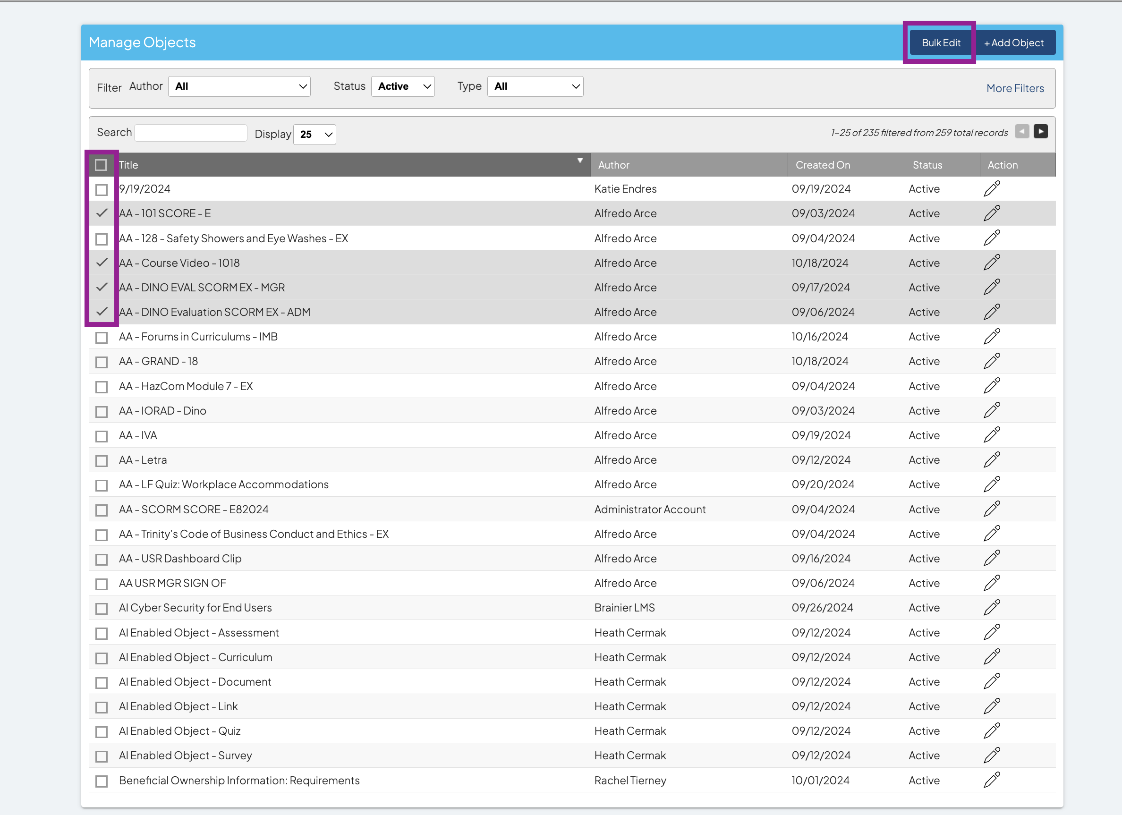Click date cell "09/26/2024"
This screenshot has height=815, width=1122.
click(822, 608)
